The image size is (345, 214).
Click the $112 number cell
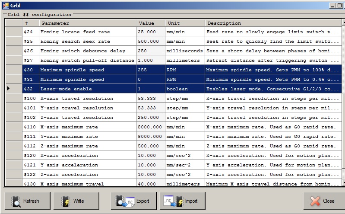coord(31,146)
